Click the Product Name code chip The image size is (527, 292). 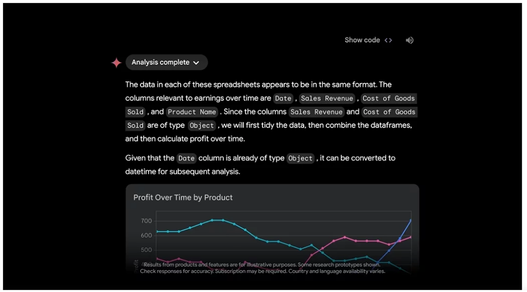192,112
